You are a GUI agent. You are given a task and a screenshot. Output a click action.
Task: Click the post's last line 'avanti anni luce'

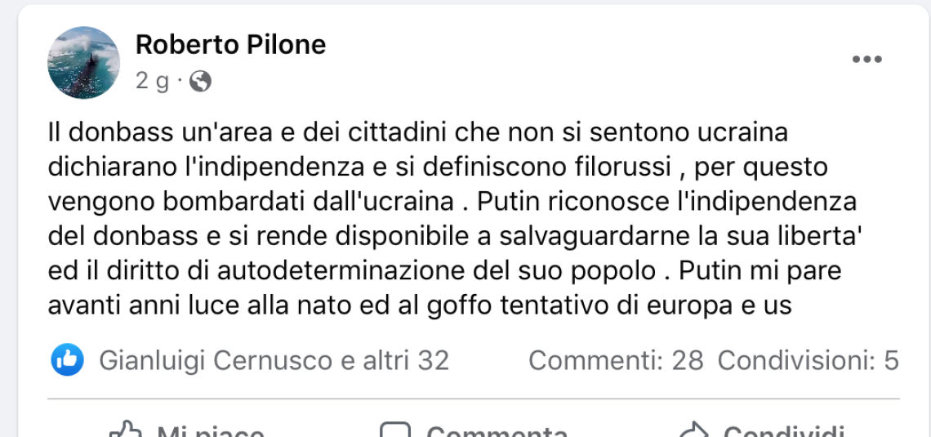click(x=420, y=305)
